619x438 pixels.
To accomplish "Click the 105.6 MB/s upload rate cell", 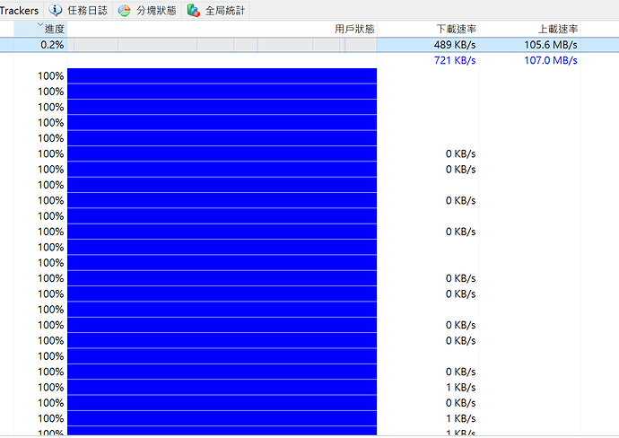I will [x=550, y=45].
